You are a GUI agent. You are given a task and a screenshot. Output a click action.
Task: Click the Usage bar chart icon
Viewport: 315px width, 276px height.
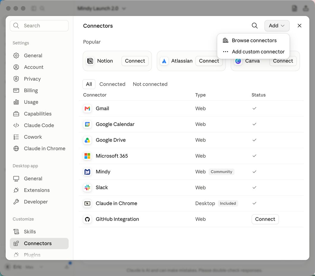(x=16, y=102)
